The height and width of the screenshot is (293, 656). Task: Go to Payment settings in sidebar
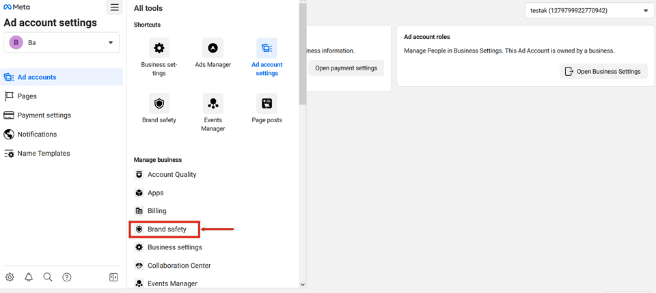44,115
